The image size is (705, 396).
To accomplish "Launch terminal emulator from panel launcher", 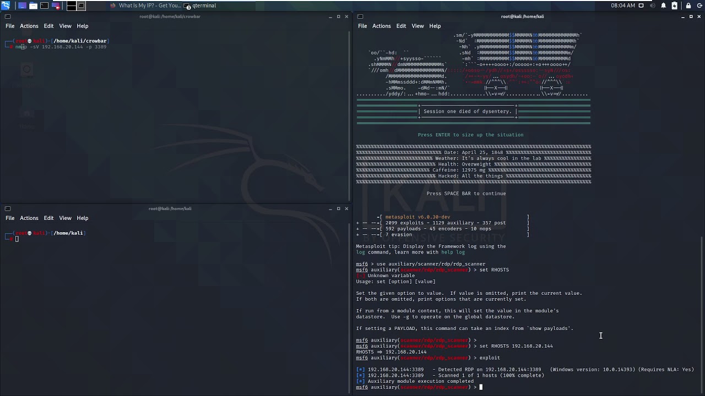I will (44, 5).
